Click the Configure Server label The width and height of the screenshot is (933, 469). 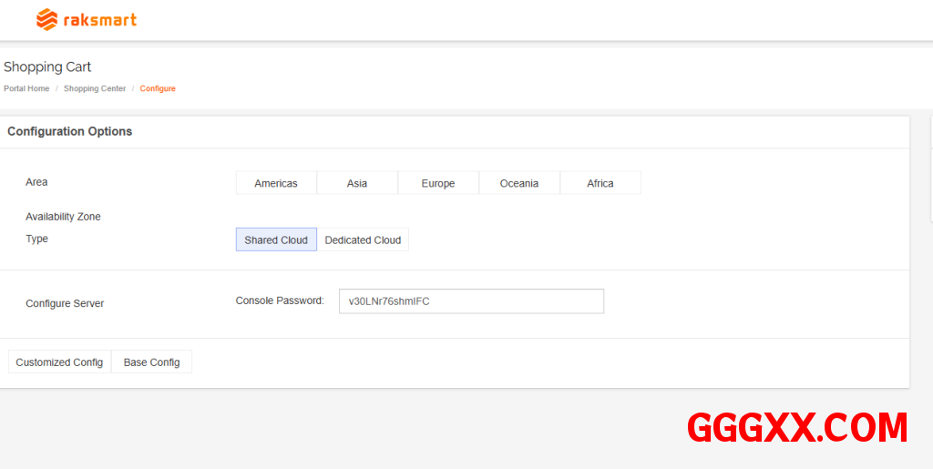(65, 303)
